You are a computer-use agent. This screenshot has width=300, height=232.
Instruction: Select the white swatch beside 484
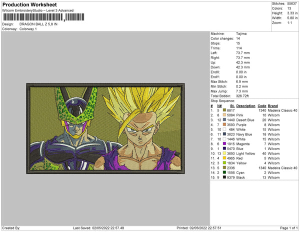point(224,129)
